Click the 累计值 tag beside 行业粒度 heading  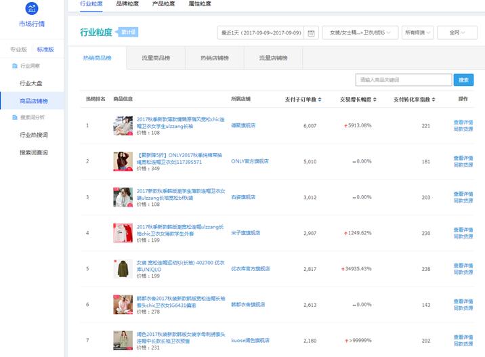pos(127,32)
